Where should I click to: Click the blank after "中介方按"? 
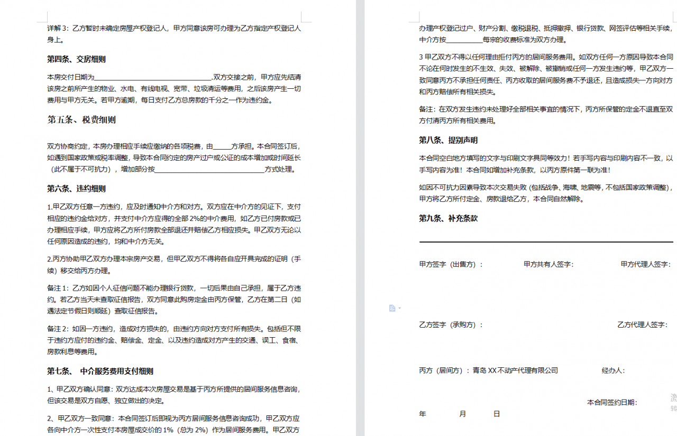point(465,40)
